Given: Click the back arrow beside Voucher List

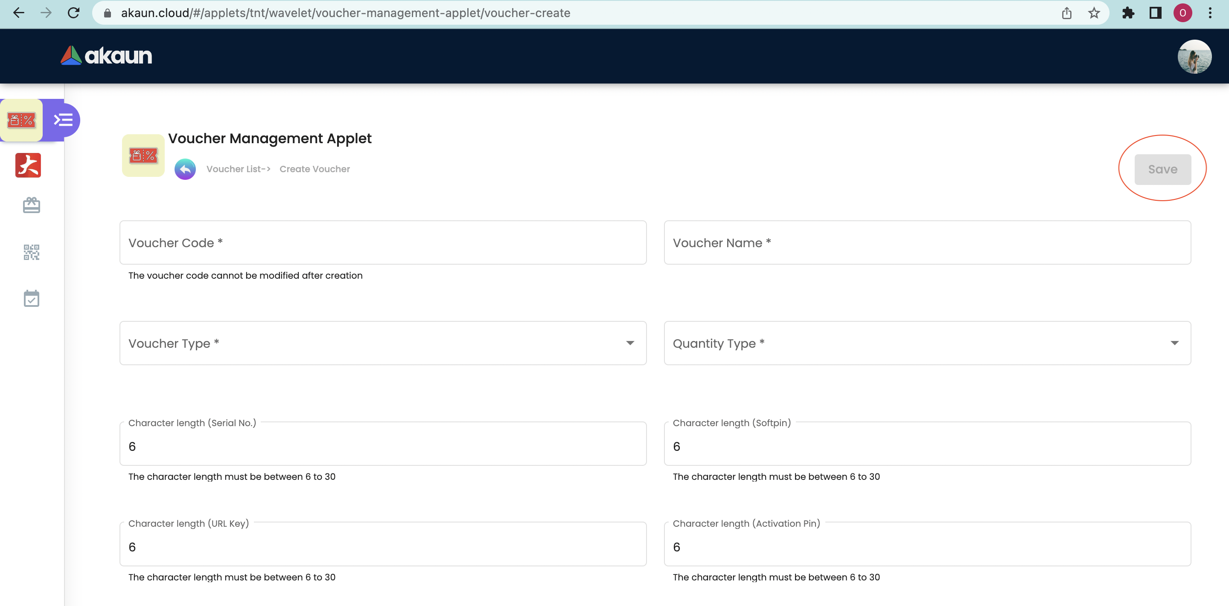Looking at the screenshot, I should [x=185, y=169].
